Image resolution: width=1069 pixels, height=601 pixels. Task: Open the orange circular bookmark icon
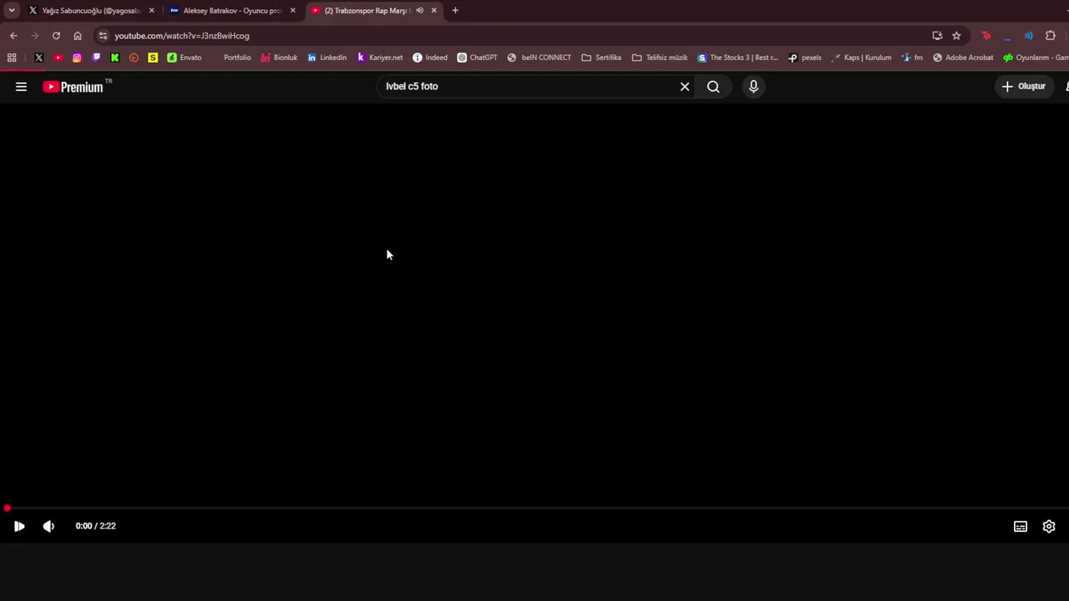pos(134,58)
